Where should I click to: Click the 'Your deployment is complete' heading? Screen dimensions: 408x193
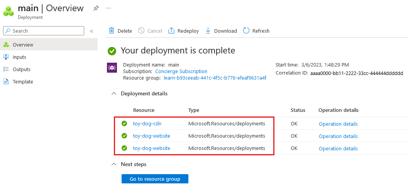[x=178, y=50]
